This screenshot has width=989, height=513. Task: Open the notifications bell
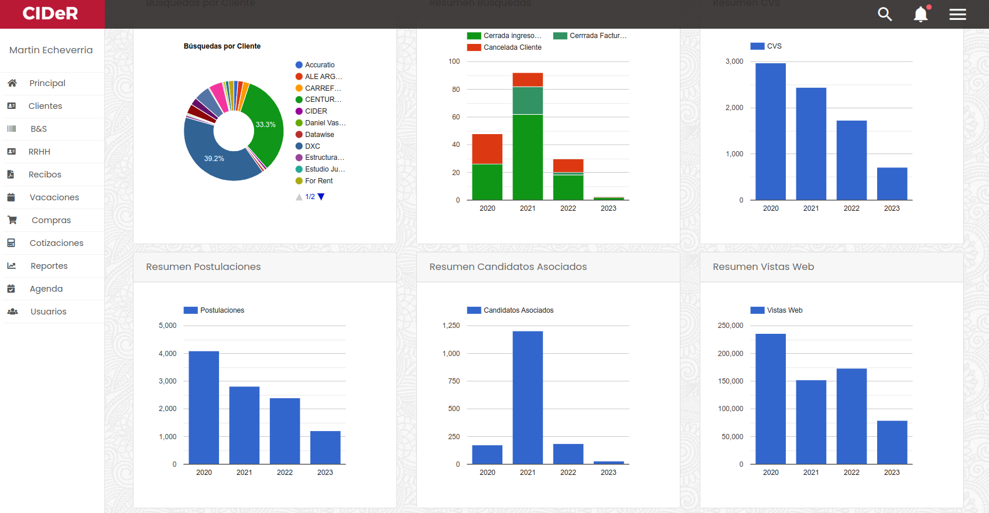(920, 14)
